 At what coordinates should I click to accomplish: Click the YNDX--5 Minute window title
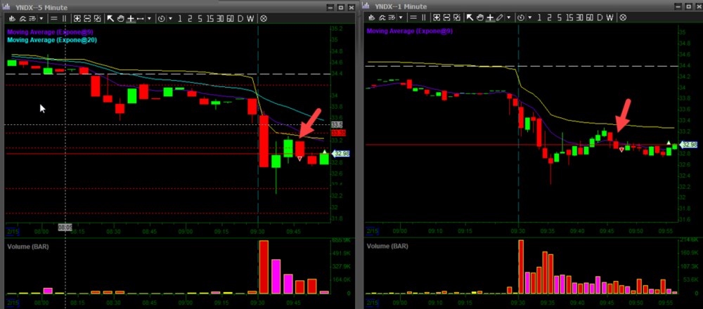tap(44, 6)
